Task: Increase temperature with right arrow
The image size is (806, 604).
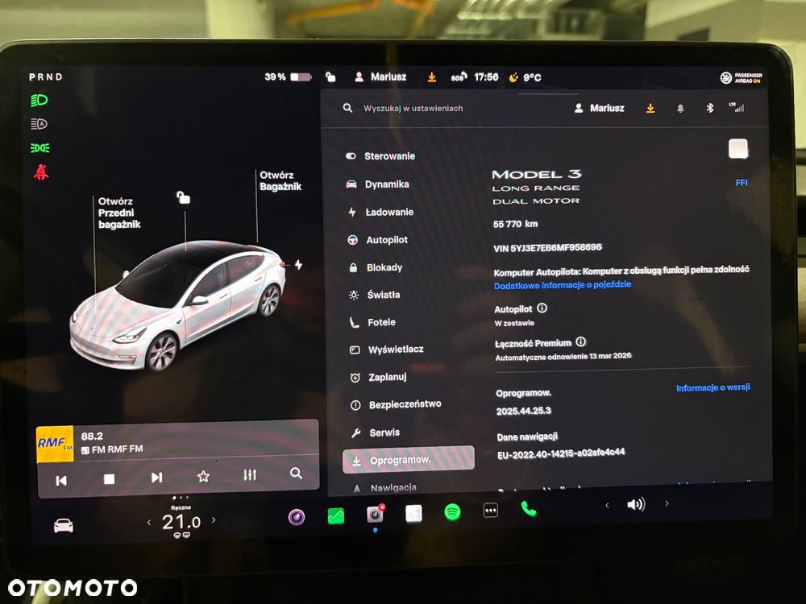Action: (214, 520)
